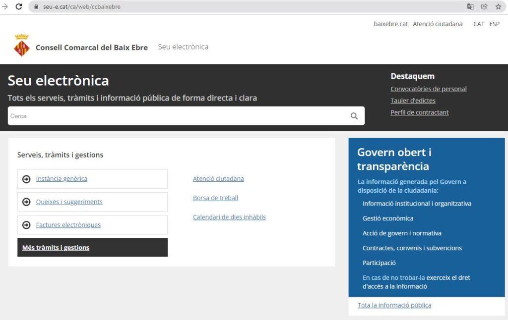The width and height of the screenshot is (508, 320).
Task: Switch language to CAT
Action: click(x=479, y=24)
